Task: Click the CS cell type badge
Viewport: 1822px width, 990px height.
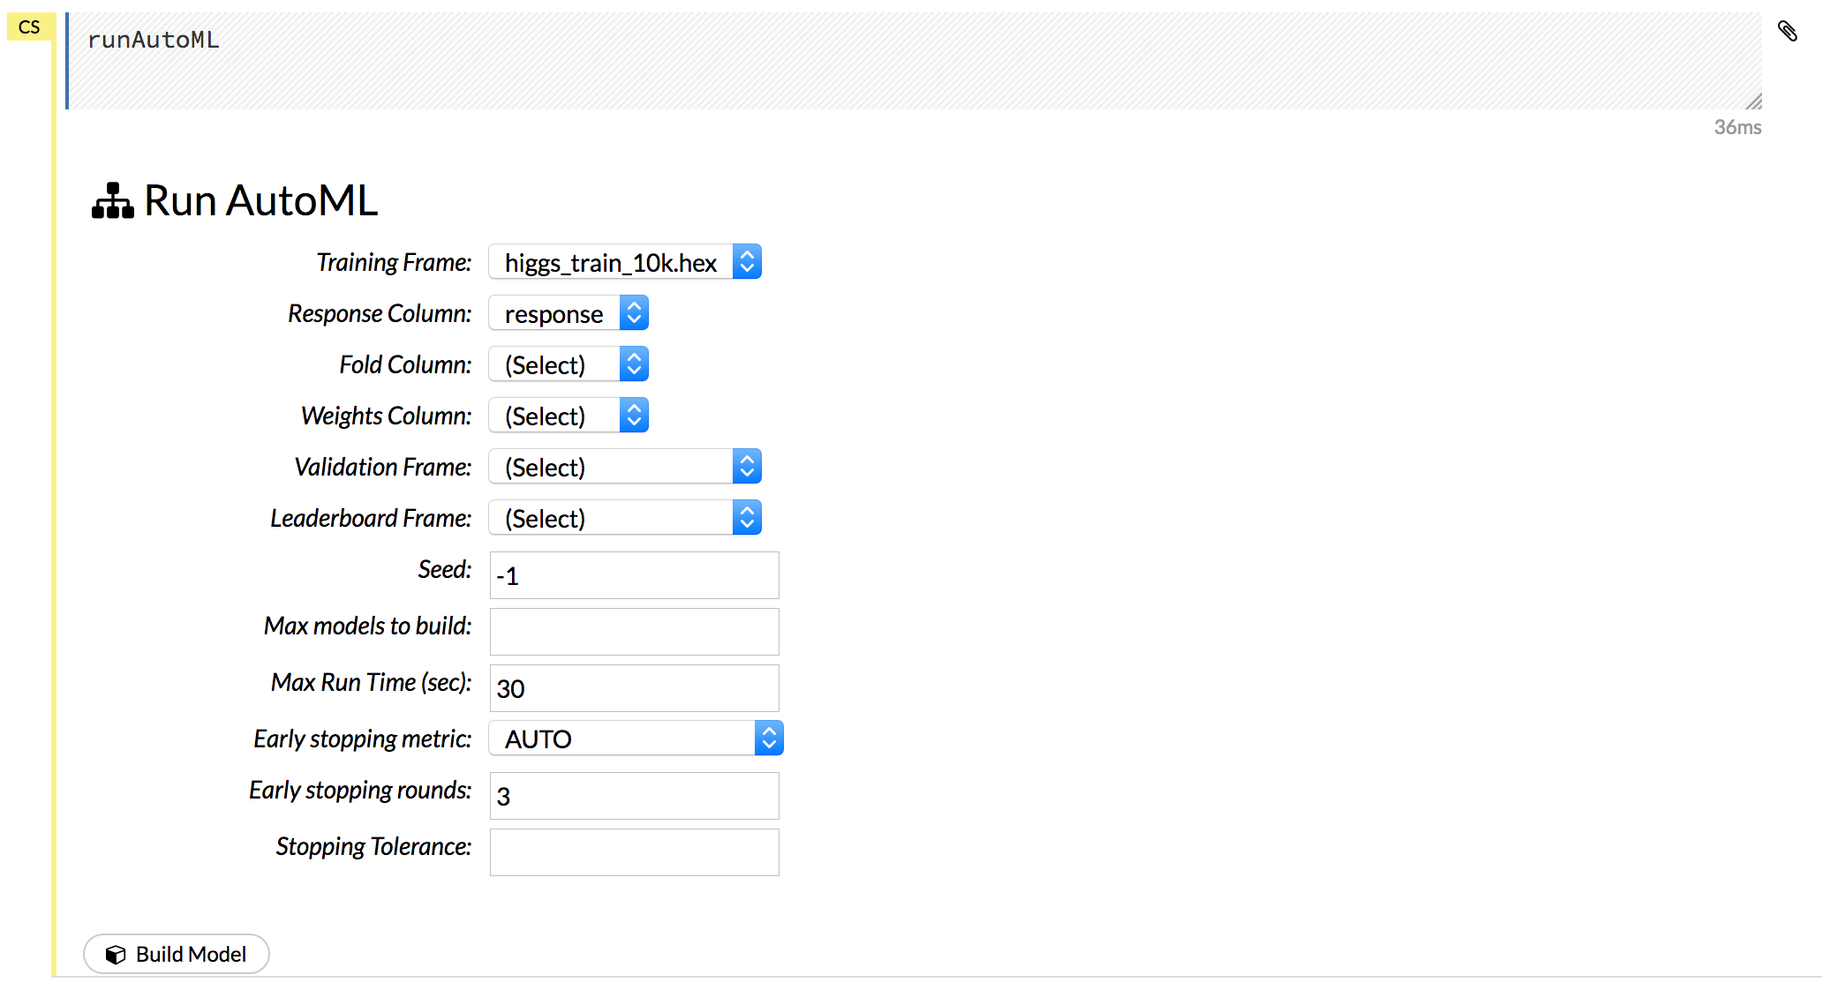Action: click(x=29, y=26)
